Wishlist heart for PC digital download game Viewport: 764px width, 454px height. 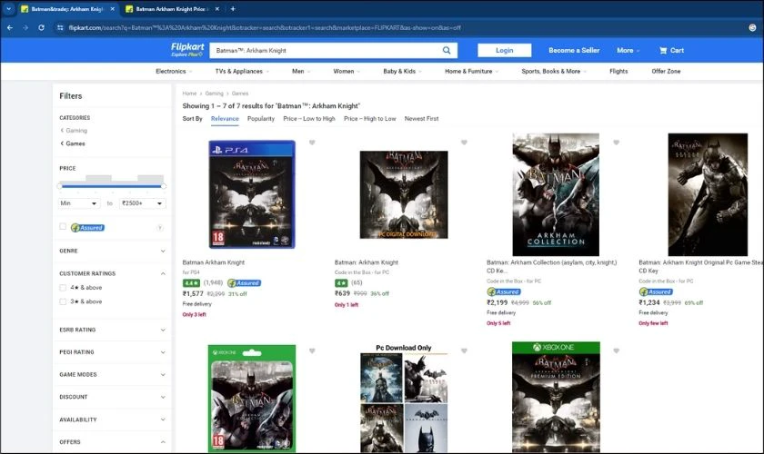pos(465,143)
